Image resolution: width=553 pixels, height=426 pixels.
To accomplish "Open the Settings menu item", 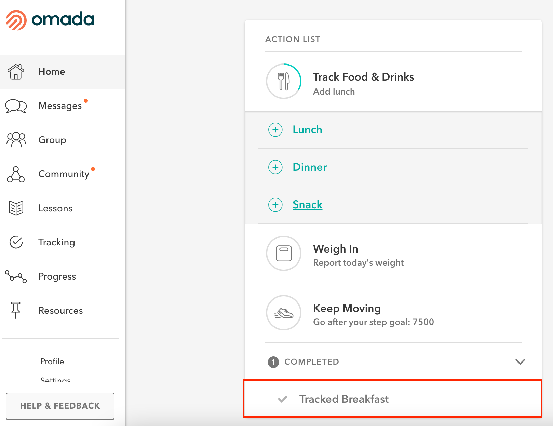I will 56,380.
